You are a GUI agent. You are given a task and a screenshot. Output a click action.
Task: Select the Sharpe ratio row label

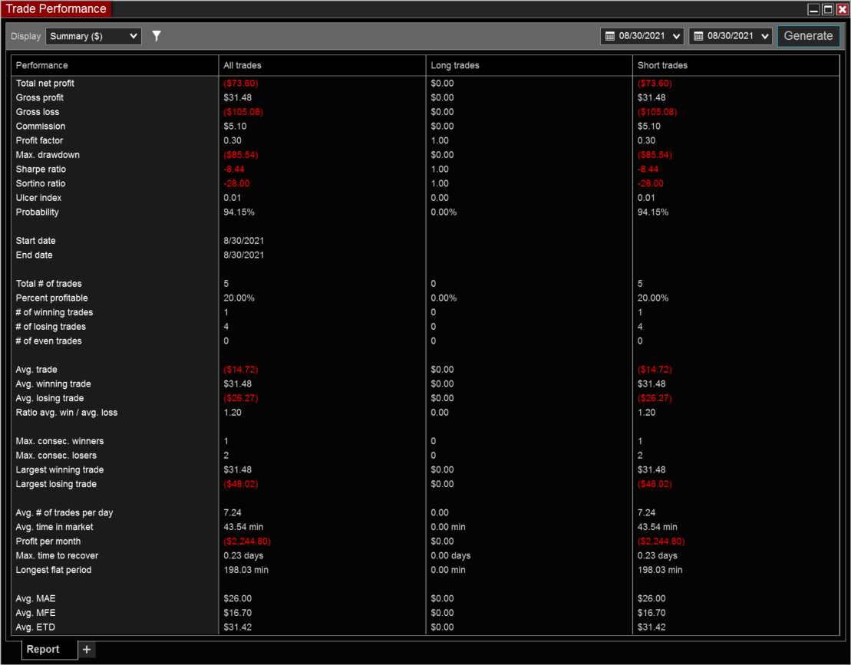pyautogui.click(x=41, y=170)
